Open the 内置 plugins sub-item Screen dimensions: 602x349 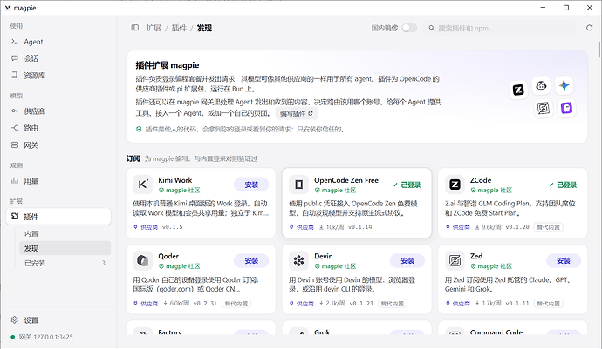click(x=65, y=234)
